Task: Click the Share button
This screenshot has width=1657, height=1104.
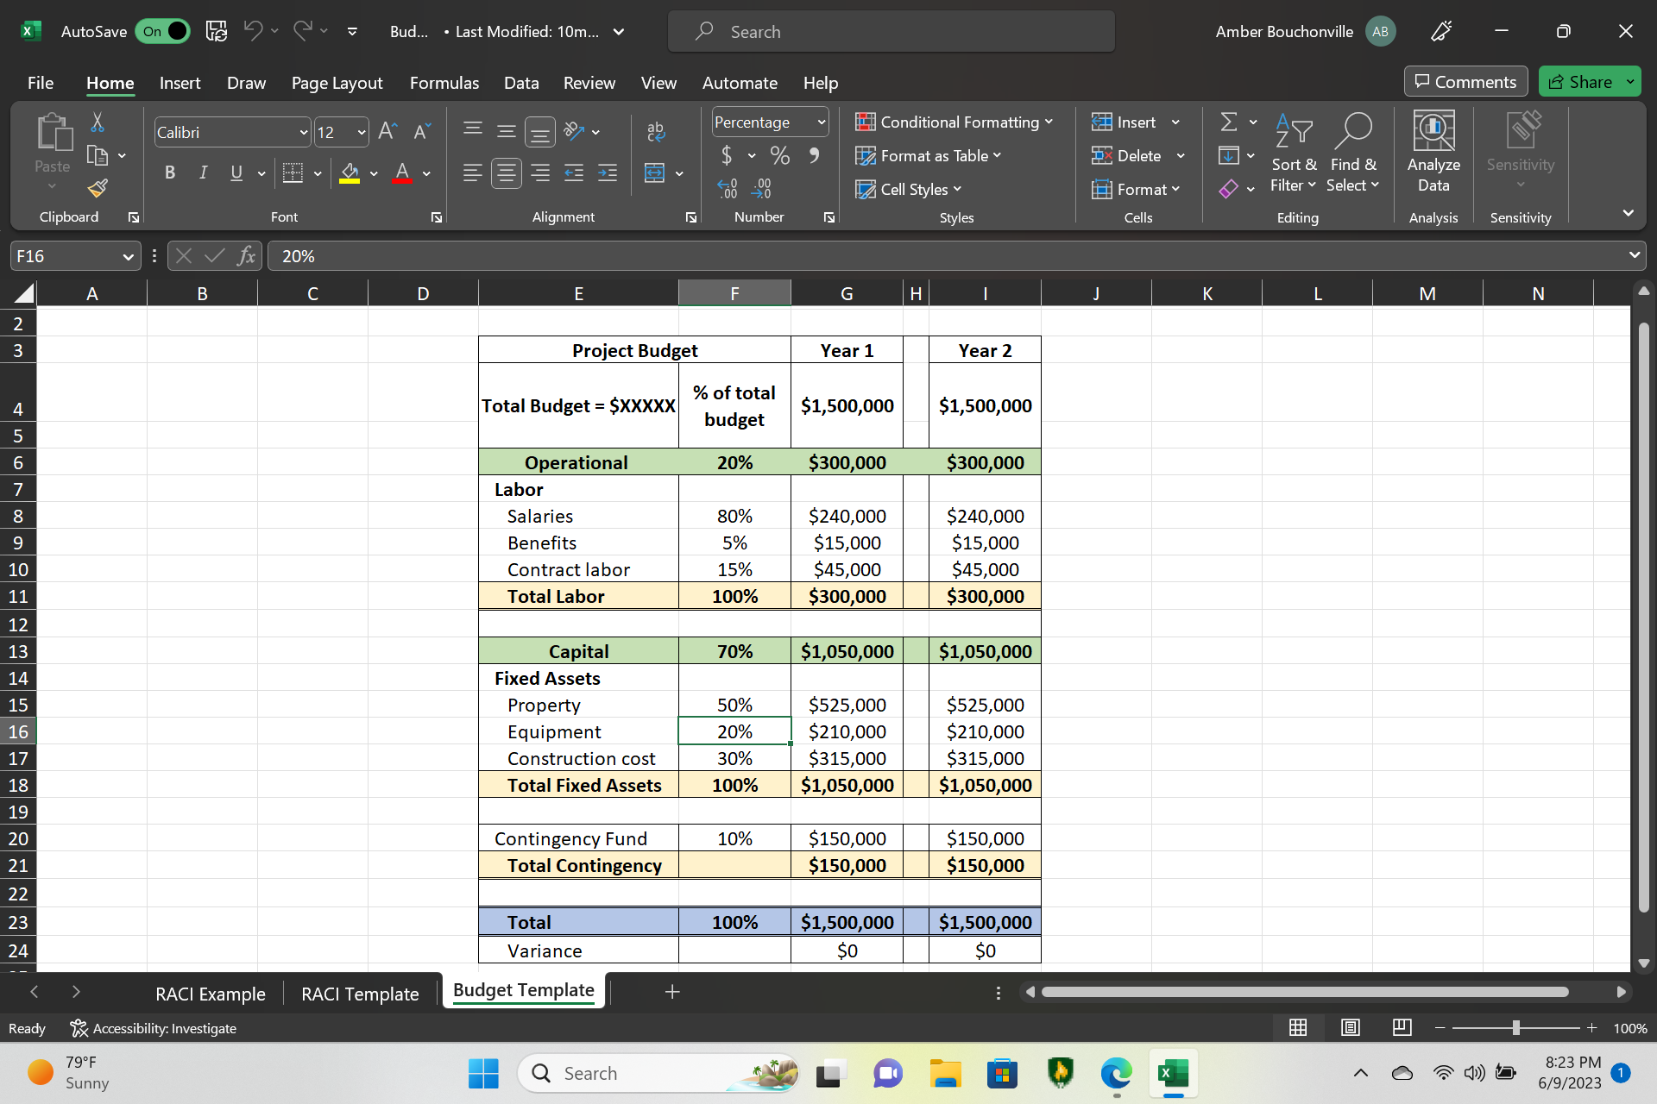Action: [x=1589, y=81]
